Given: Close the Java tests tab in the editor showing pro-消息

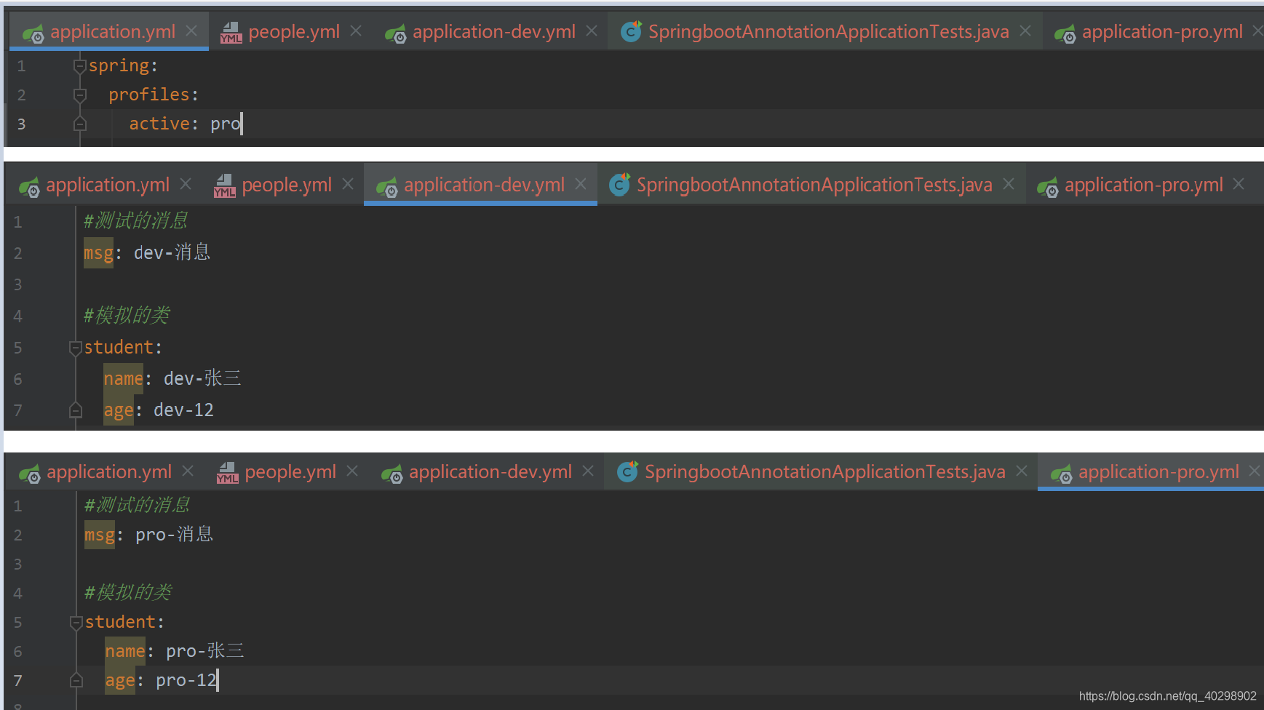Looking at the screenshot, I should (1022, 471).
